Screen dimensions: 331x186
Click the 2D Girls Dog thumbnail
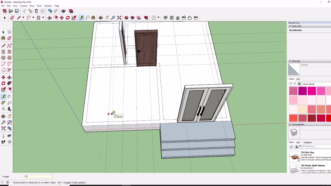(294, 156)
